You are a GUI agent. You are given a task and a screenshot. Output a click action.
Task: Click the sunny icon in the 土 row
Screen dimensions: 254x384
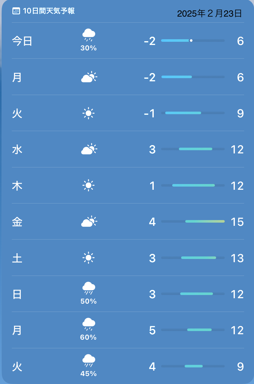tap(88, 258)
